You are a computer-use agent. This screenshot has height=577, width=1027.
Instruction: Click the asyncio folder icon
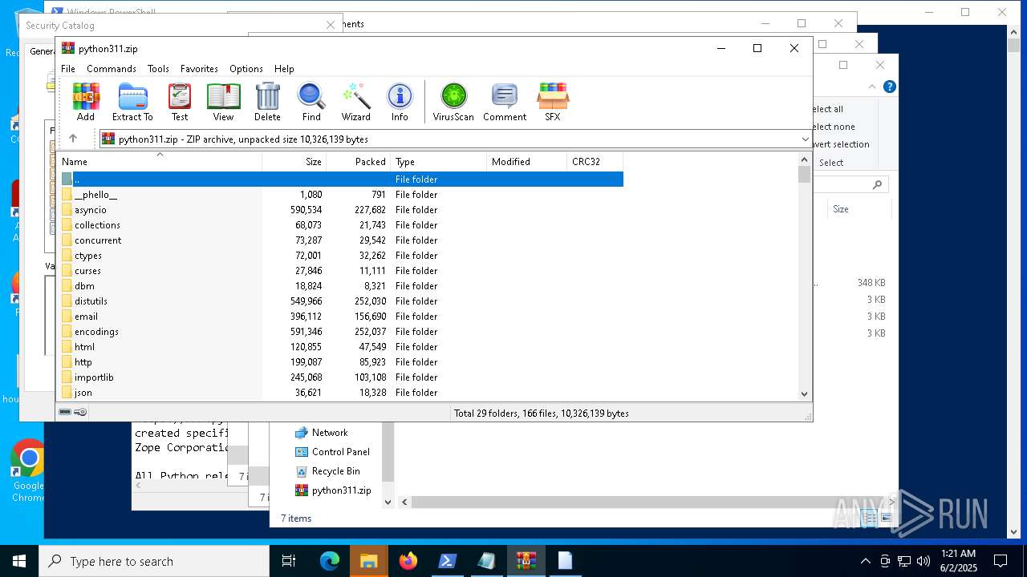[67, 210]
